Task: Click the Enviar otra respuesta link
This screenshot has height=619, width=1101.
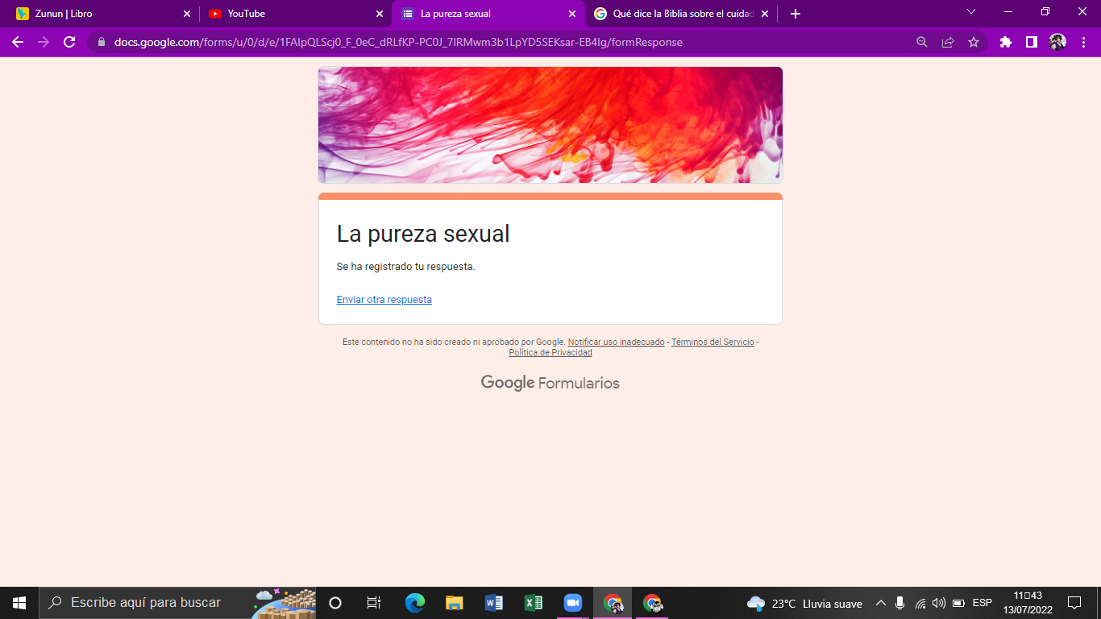Action: 384,300
